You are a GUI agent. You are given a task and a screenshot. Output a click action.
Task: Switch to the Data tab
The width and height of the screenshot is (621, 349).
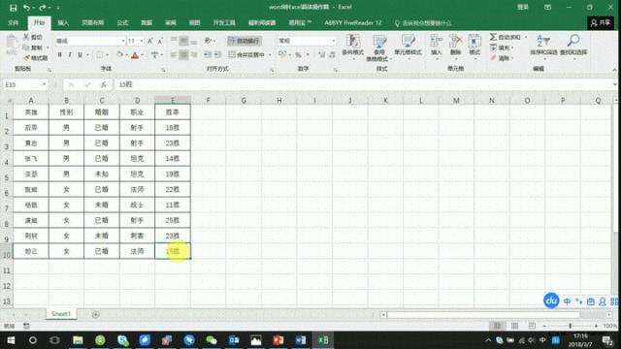click(147, 23)
